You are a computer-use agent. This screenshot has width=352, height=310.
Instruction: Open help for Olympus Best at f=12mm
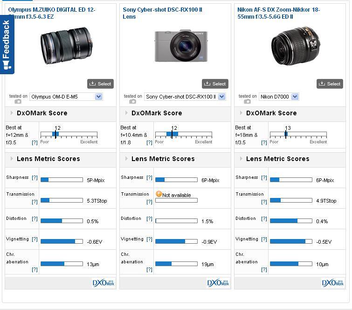pos(35,142)
